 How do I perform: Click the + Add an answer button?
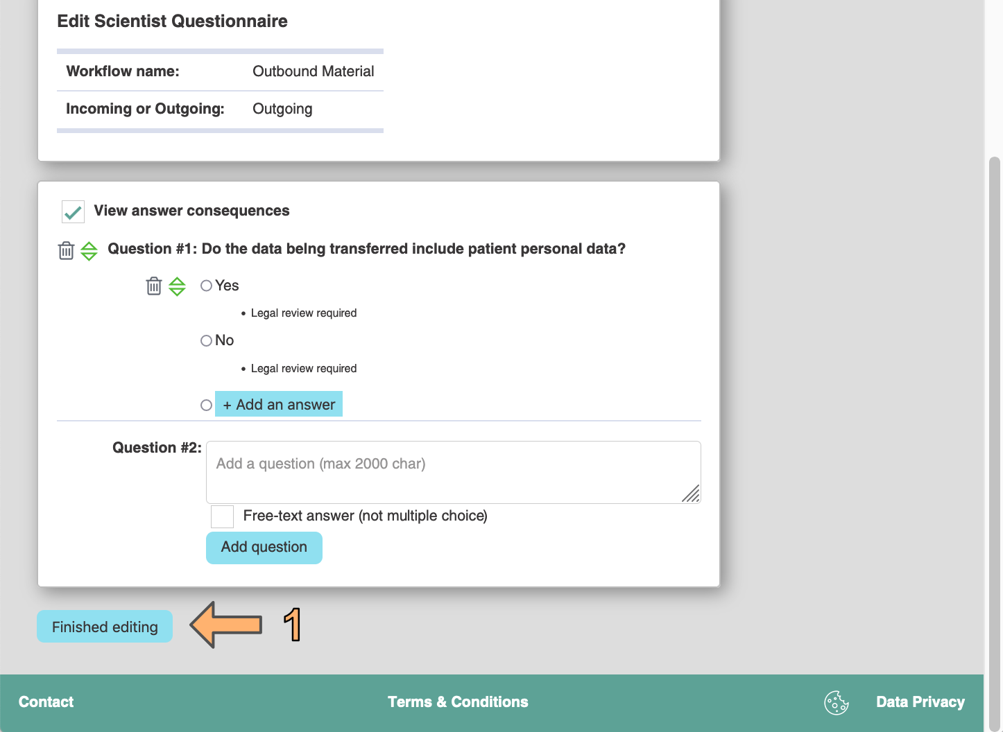click(279, 404)
